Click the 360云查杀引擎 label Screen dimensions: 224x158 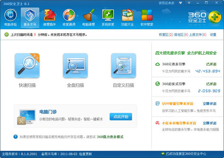click(x=174, y=64)
